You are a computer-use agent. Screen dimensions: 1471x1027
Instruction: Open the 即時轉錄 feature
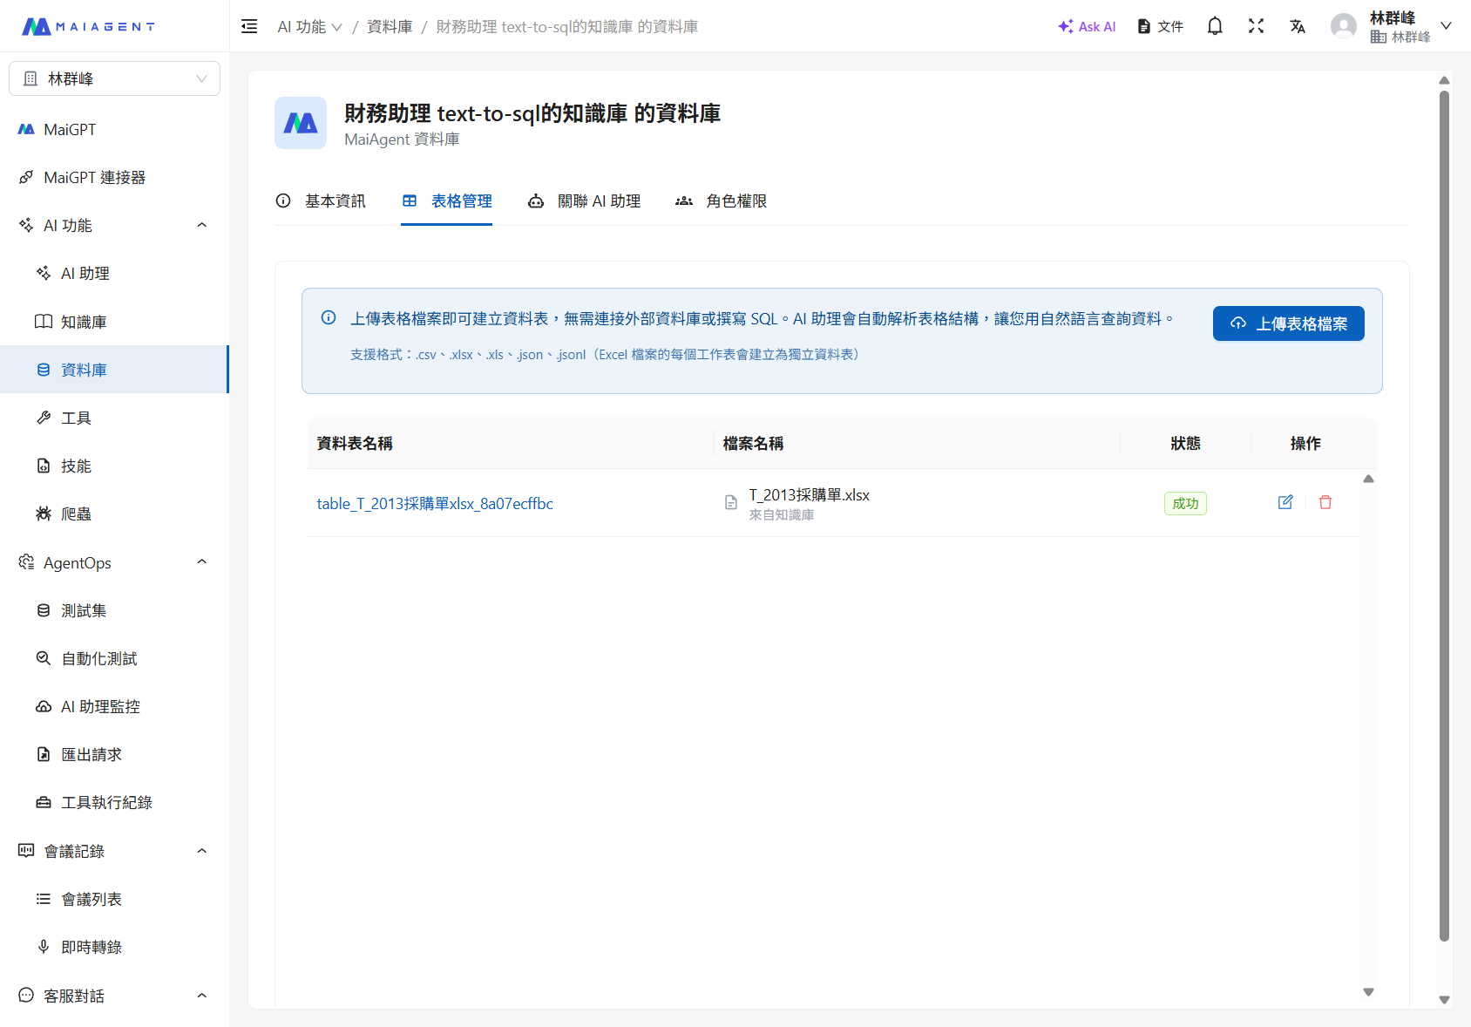pos(91,947)
